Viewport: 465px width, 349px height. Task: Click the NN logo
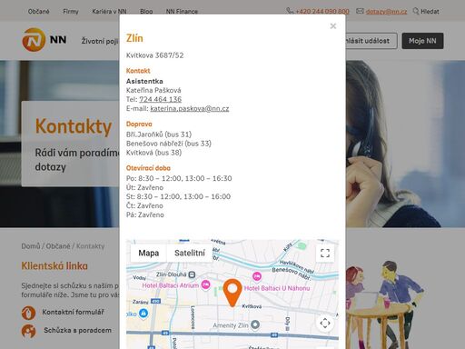coord(45,40)
